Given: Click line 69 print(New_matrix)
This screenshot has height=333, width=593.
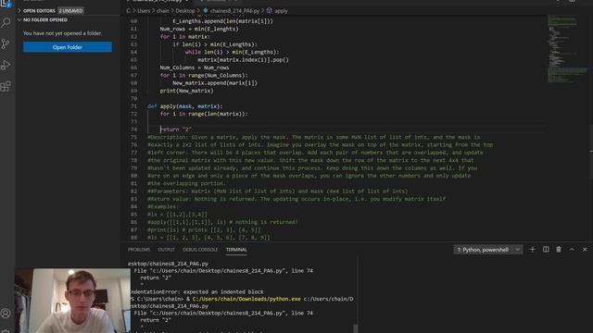Looking at the screenshot, I should point(186,91).
